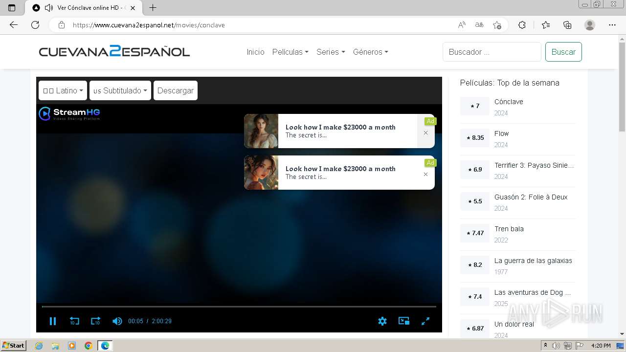
Task: Click the 8.35 rating badge for Flow
Action: click(x=475, y=138)
